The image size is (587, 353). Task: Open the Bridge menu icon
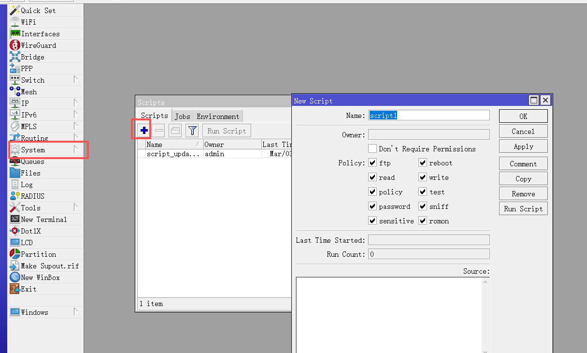[x=15, y=57]
